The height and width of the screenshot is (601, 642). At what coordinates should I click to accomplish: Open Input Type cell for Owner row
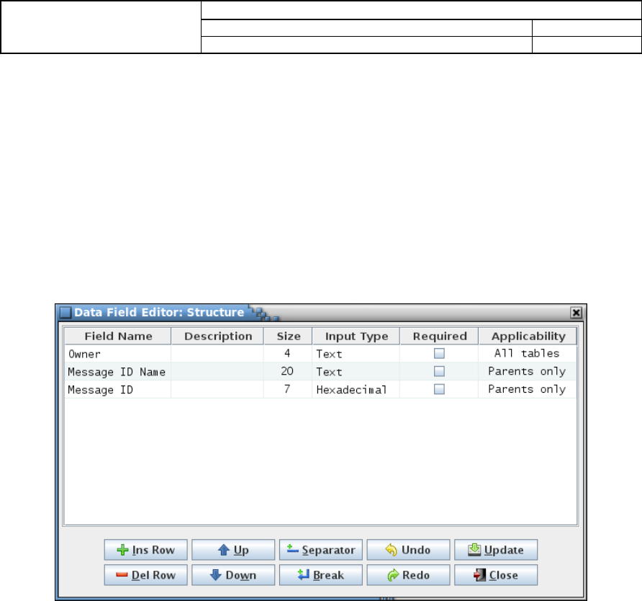[356, 353]
